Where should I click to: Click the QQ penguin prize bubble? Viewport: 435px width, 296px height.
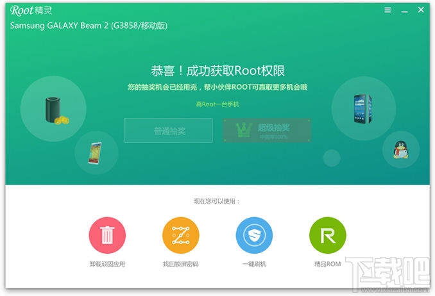pyautogui.click(x=401, y=150)
